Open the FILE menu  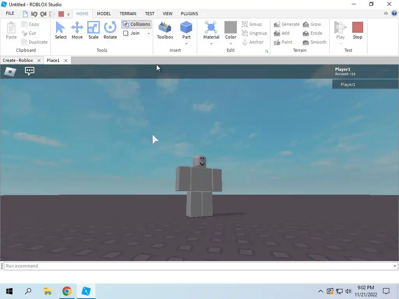pyautogui.click(x=10, y=14)
